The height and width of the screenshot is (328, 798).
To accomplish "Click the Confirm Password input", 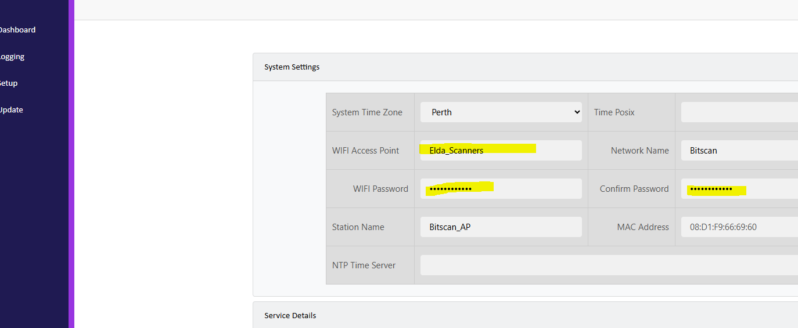I will (739, 188).
